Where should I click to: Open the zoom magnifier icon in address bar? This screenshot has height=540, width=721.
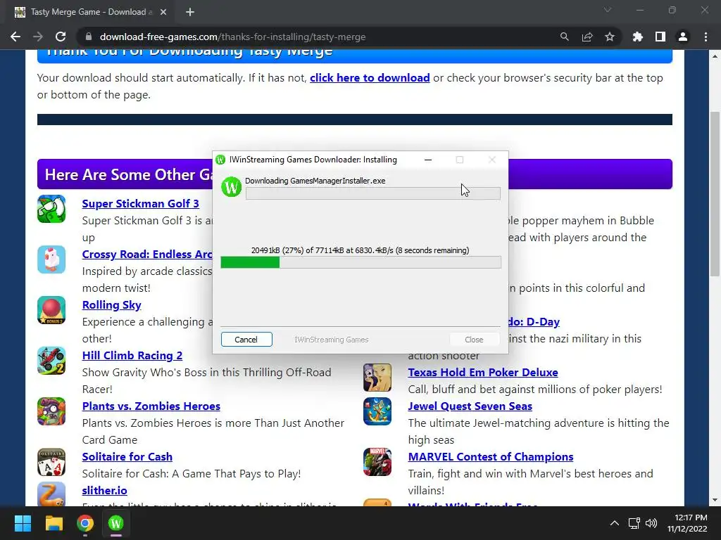tap(564, 37)
